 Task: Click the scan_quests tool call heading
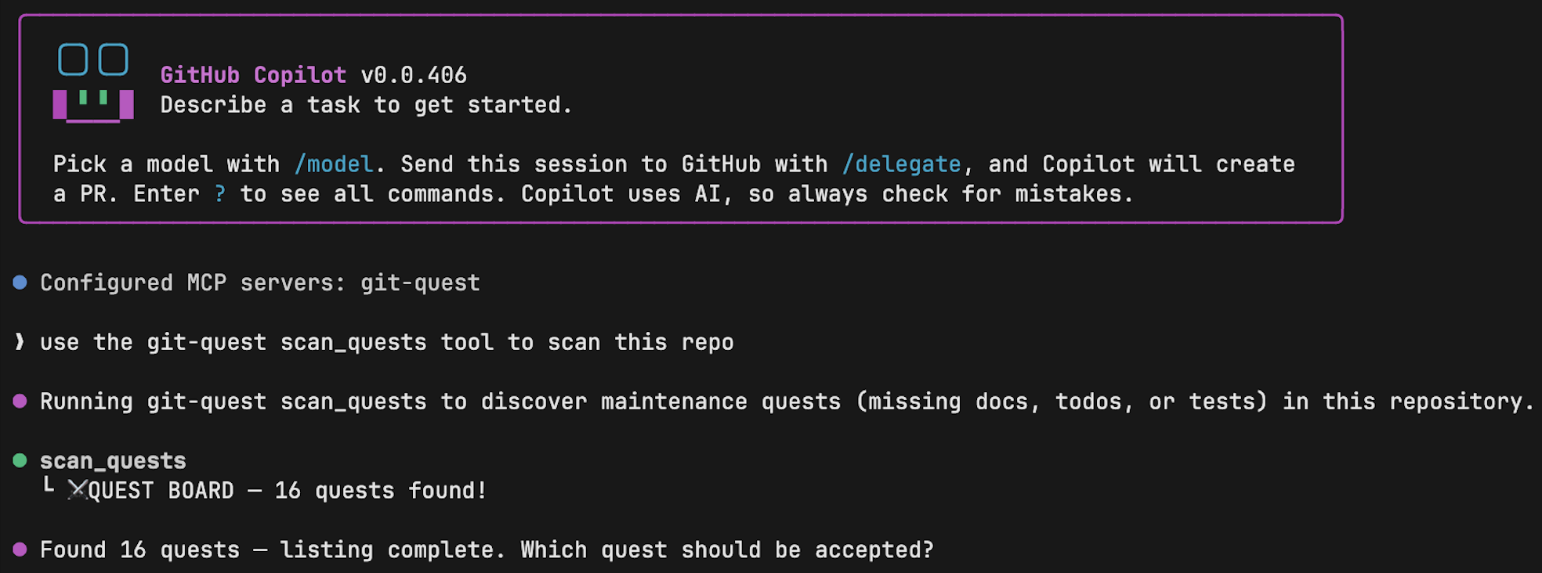click(x=113, y=461)
